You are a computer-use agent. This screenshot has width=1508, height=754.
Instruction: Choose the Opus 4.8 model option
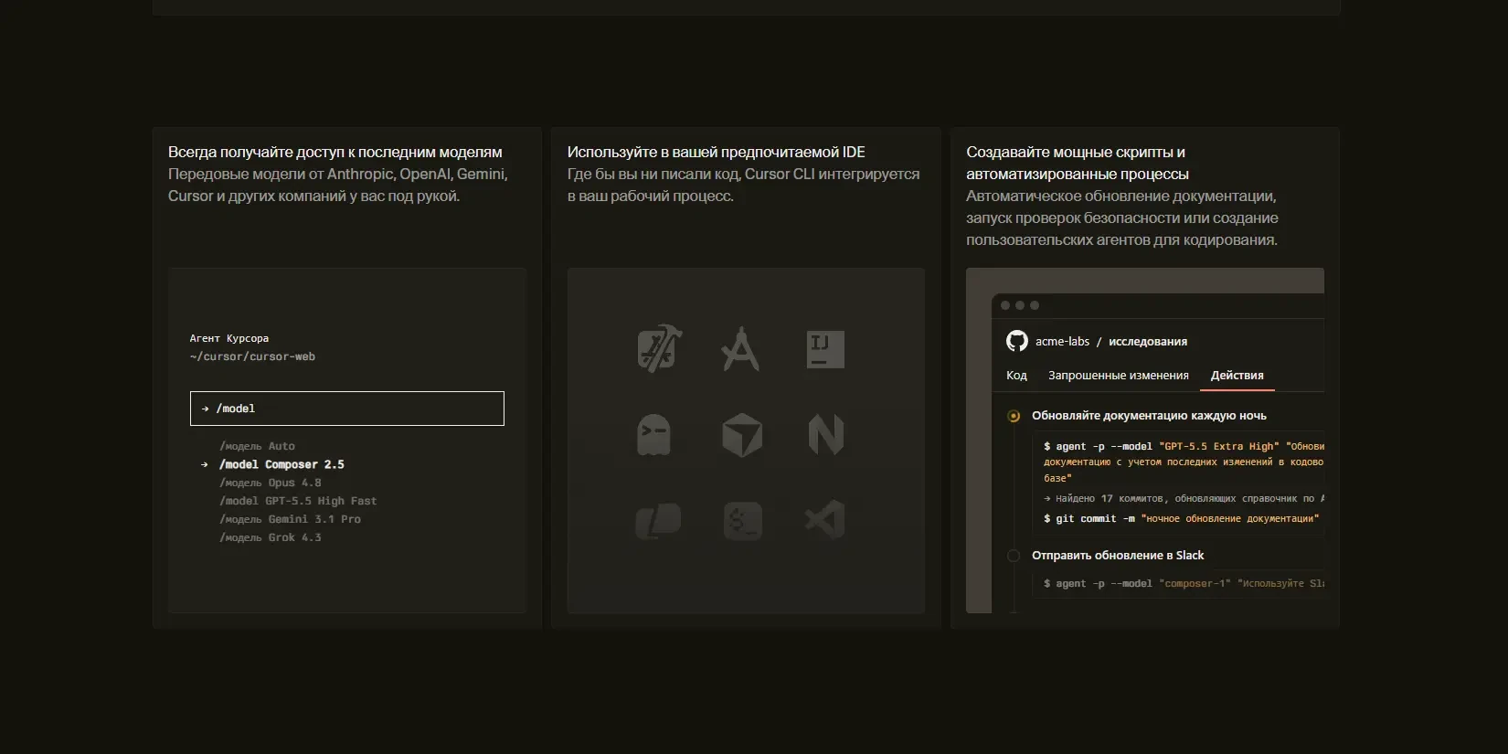point(271,483)
